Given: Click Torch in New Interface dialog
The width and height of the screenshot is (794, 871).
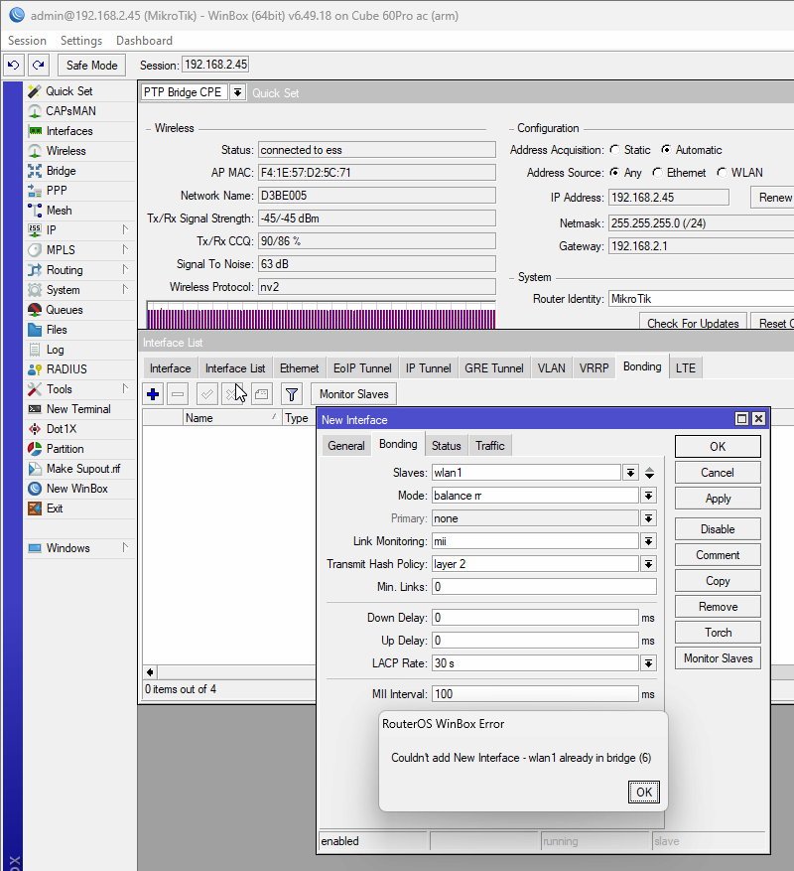Looking at the screenshot, I should pos(718,633).
